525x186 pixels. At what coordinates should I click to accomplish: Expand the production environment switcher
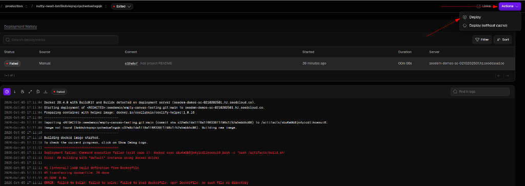click(27, 6)
